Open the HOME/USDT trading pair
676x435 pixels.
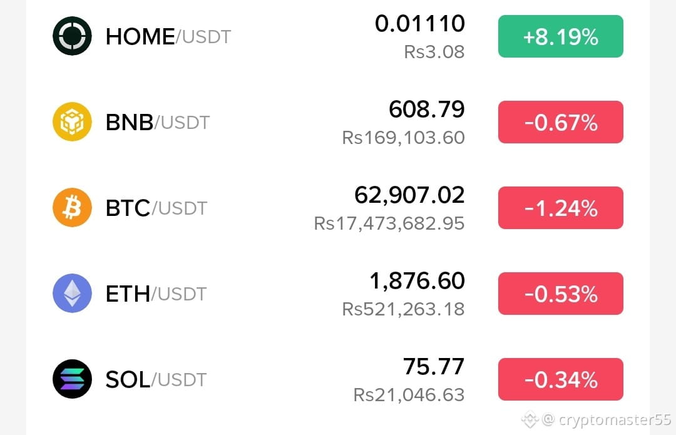[168, 37]
